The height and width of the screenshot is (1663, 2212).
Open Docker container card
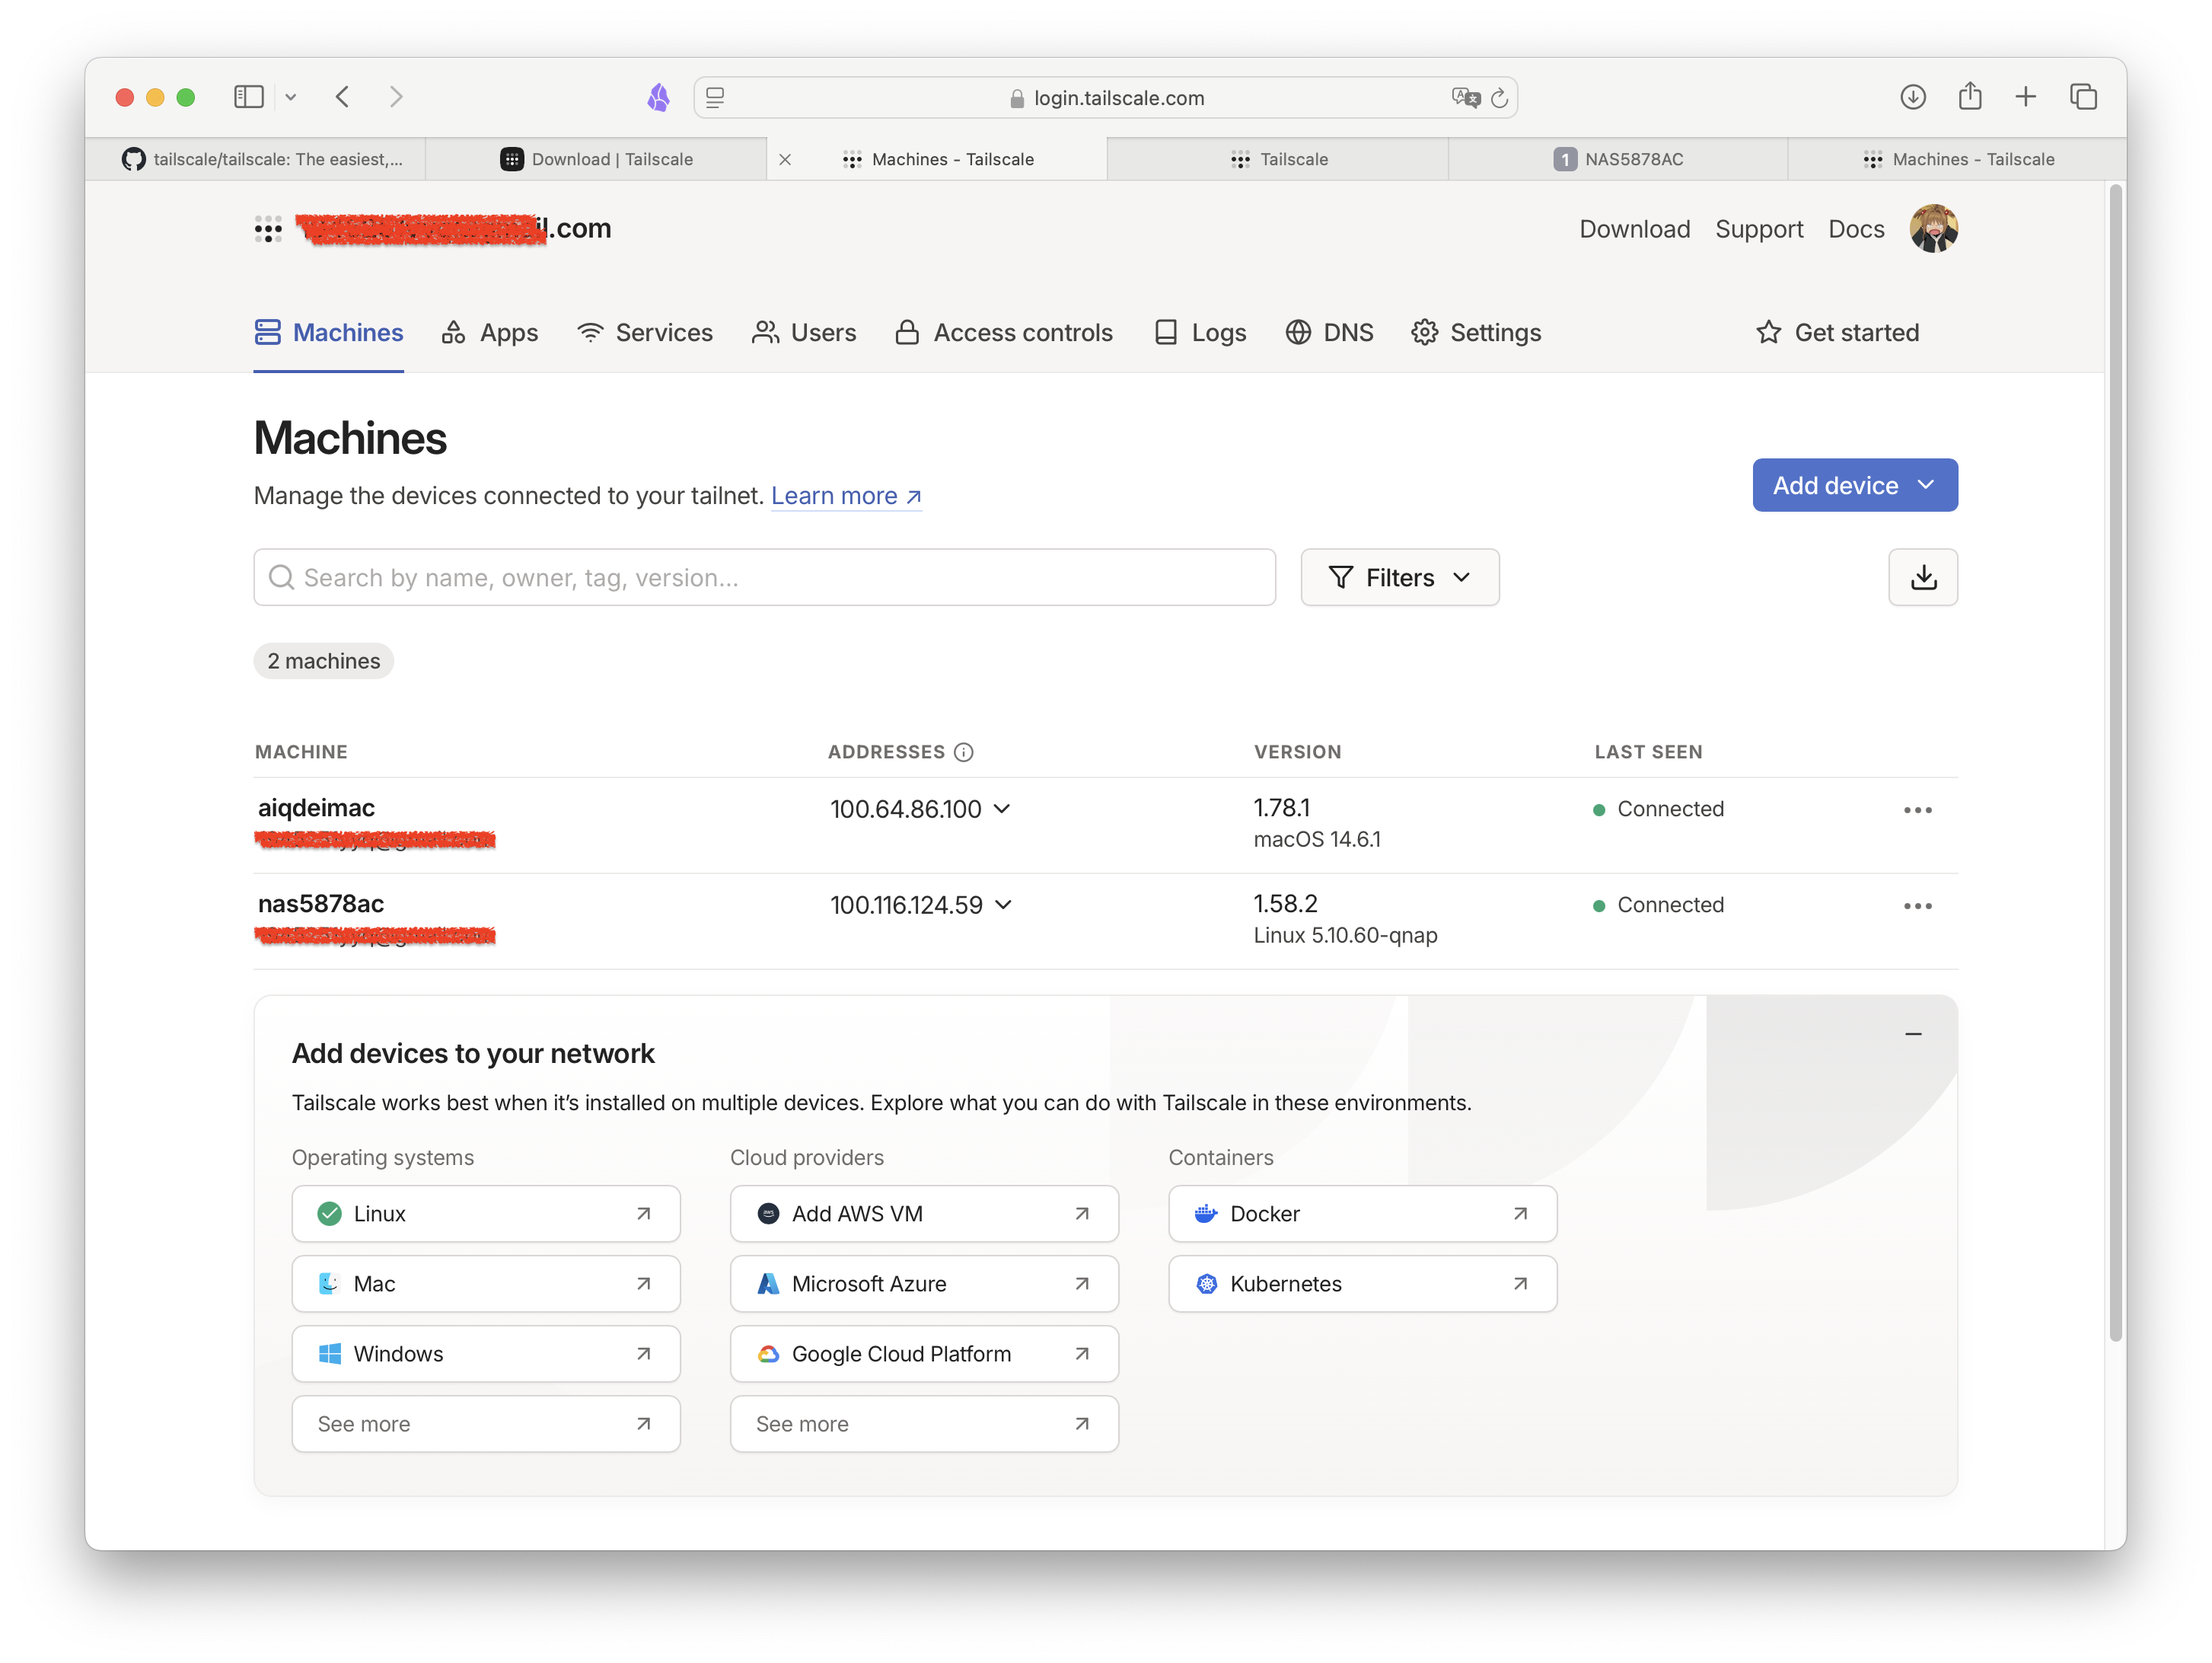[1362, 1214]
